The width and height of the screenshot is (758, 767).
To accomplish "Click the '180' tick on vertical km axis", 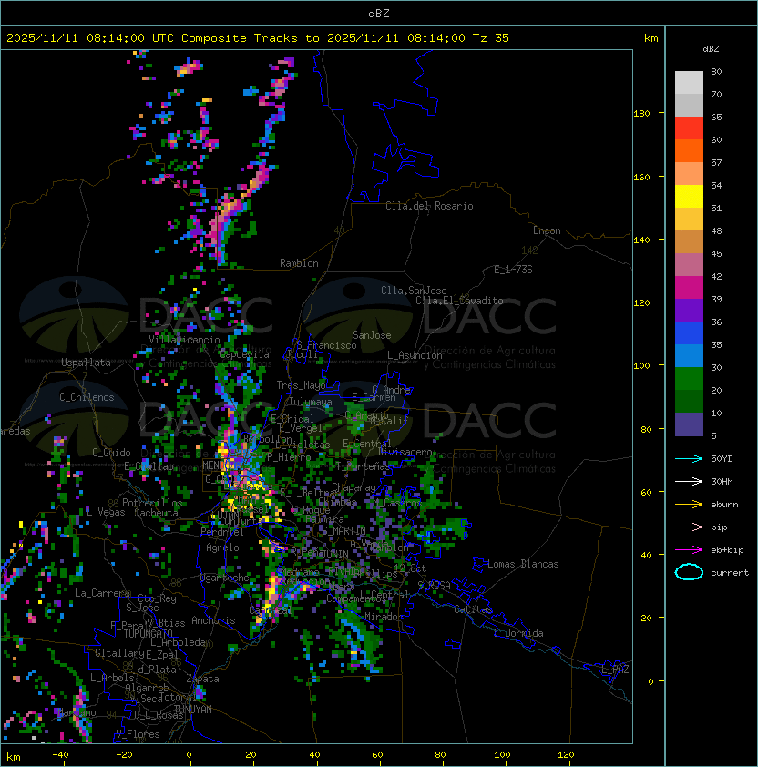I will [641, 114].
